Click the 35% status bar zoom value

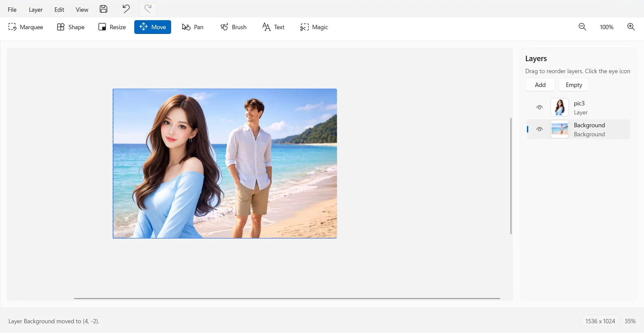(630, 321)
